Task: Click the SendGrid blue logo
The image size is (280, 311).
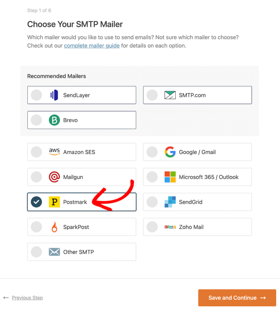Action: (170, 202)
